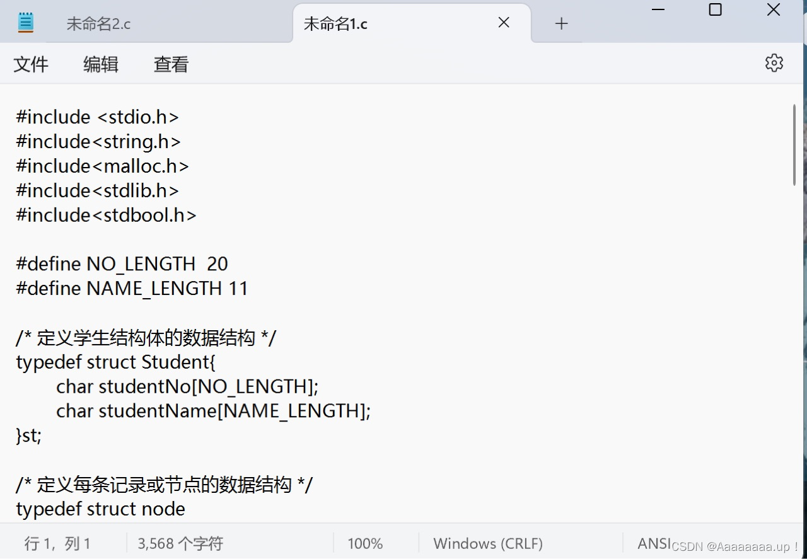The width and height of the screenshot is (807, 559).
Task: Click the 3,568 个字符 character count
Action: pos(180,543)
